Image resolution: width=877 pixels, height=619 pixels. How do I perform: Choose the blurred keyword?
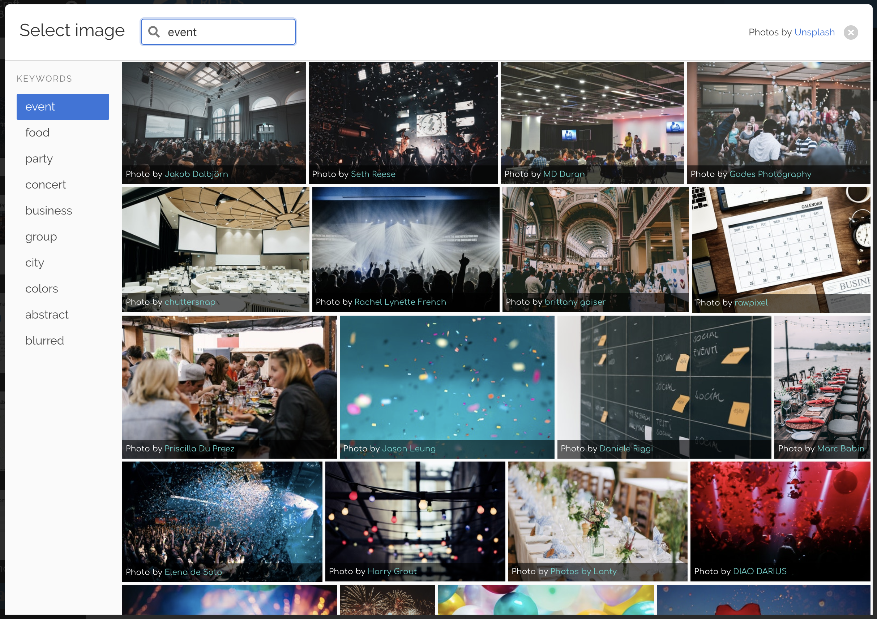coord(44,341)
